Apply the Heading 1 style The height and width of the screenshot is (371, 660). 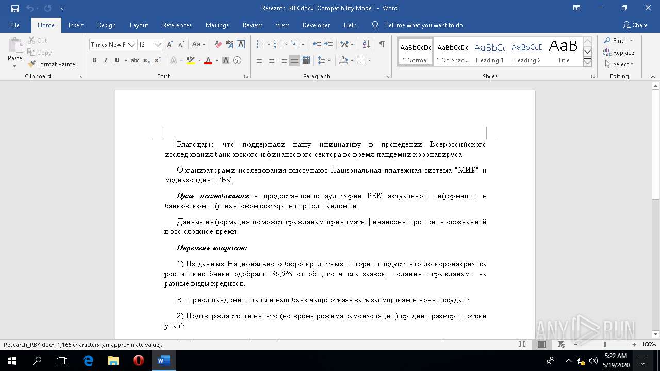point(489,52)
